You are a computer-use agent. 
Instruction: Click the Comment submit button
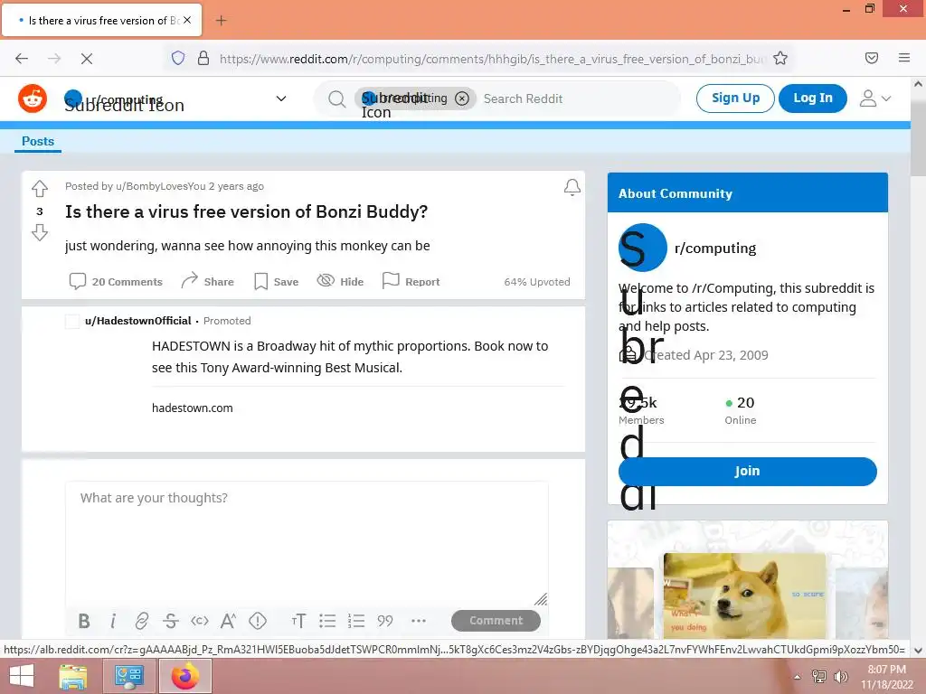click(496, 620)
